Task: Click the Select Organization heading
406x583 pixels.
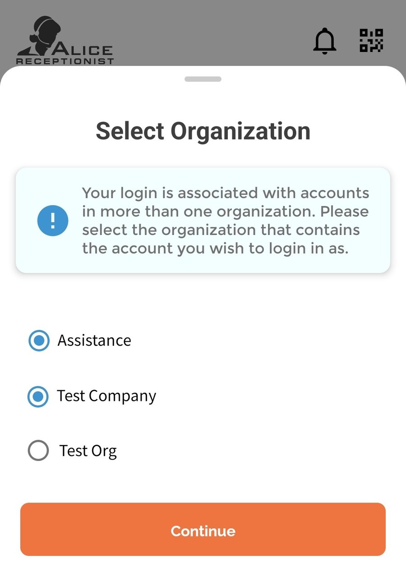Action: click(x=203, y=131)
